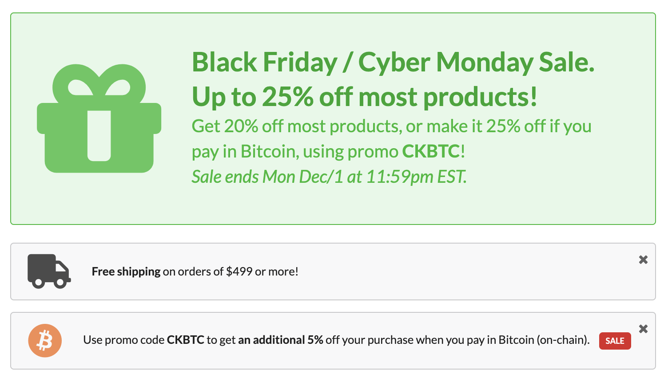This screenshot has width=668, height=378.
Task: Click the 'to get' text after CKBTC
Action: click(221, 340)
